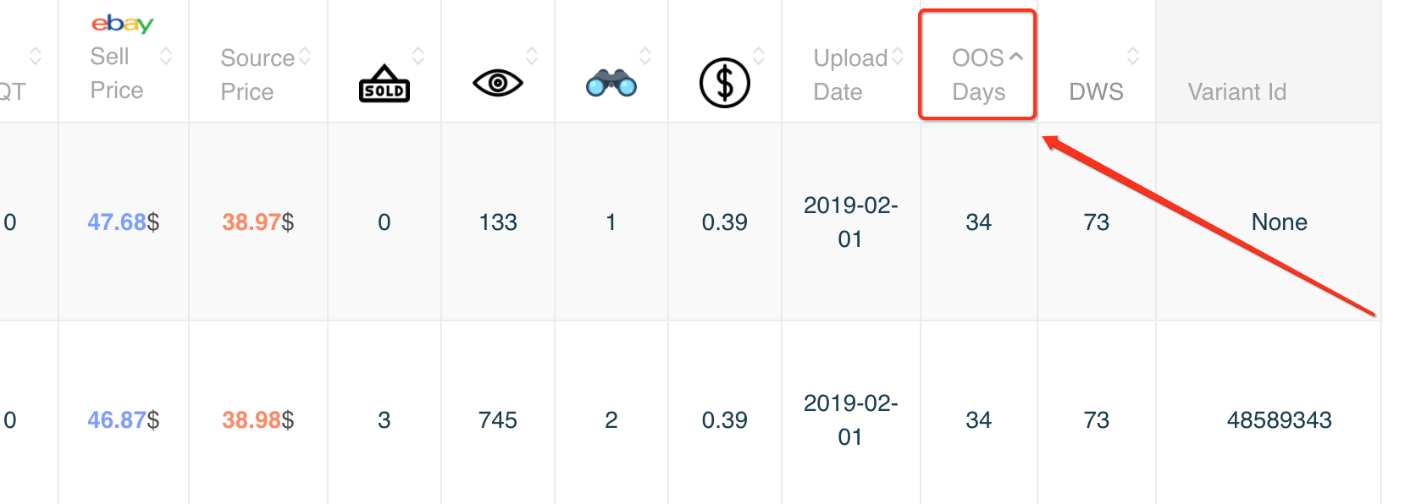1416x504 pixels.
Task: Open the 38.97$ source price link
Action: point(258,222)
